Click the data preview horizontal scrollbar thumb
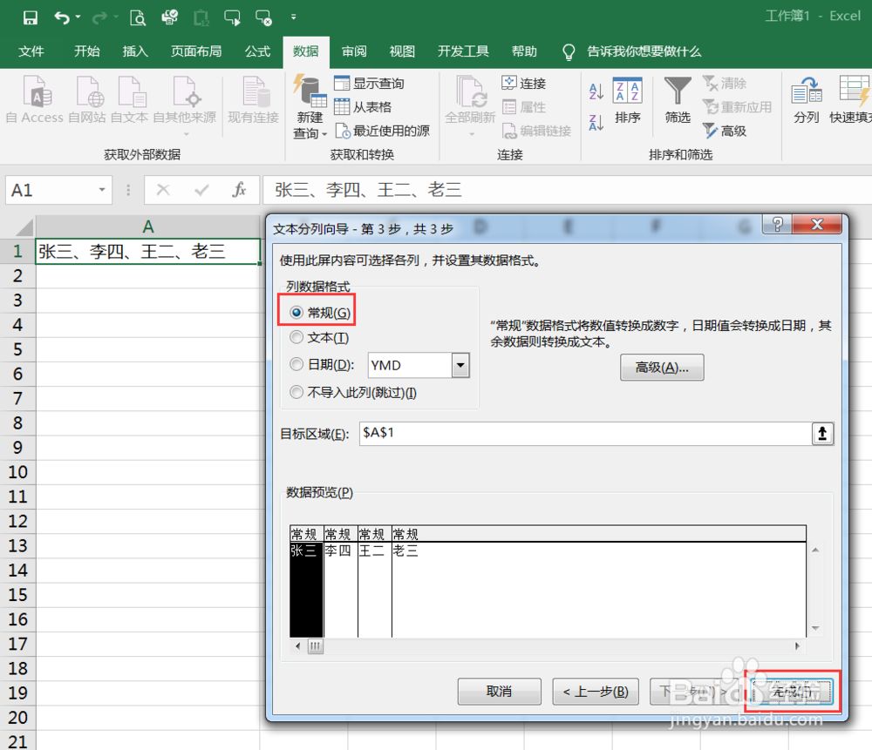872x750 pixels. [315, 646]
